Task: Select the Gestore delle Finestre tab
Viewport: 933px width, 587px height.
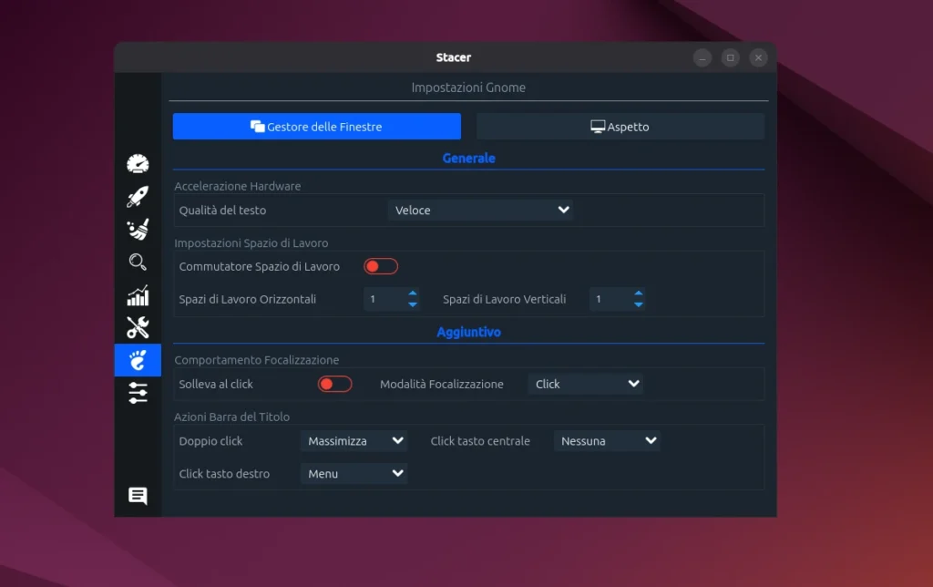Action: [316, 126]
